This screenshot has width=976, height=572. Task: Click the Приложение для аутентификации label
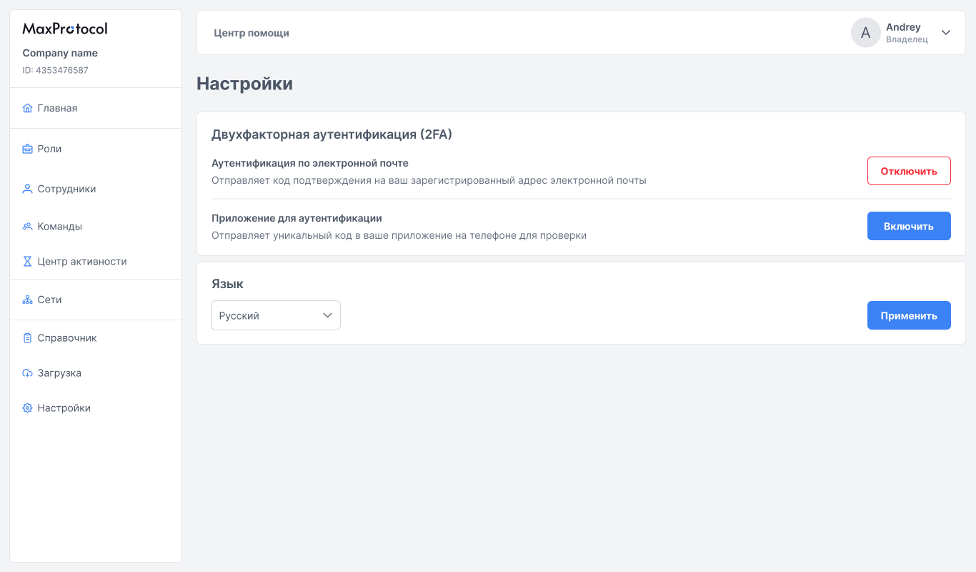click(x=297, y=218)
